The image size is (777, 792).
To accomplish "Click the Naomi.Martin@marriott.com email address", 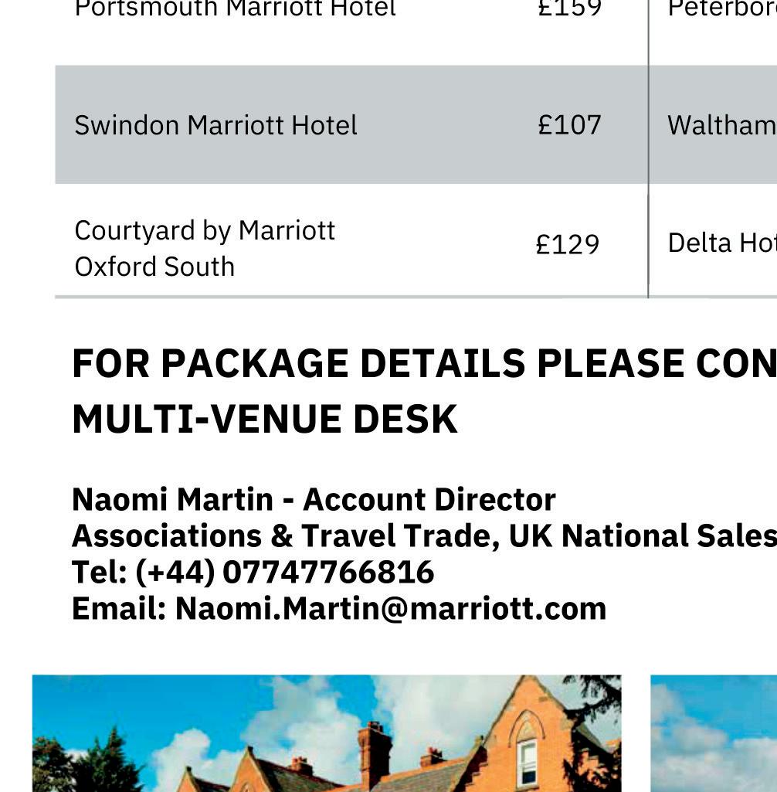I will click(x=391, y=609).
